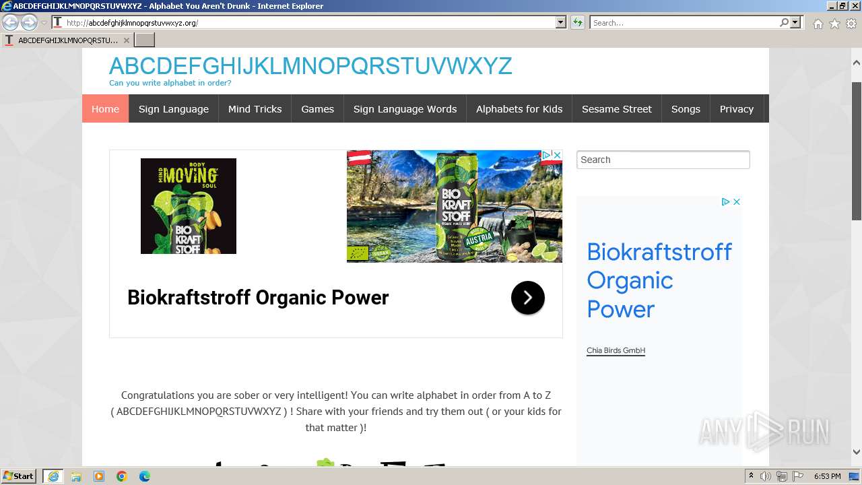Image resolution: width=862 pixels, height=485 pixels.
Task: Click the magnifier search icon in browser
Action: point(784,23)
